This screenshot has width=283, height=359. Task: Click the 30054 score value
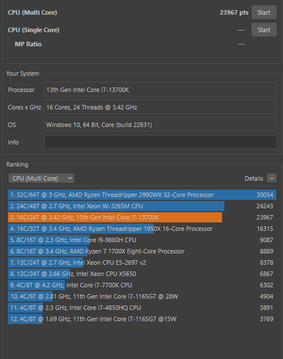[x=265, y=195]
